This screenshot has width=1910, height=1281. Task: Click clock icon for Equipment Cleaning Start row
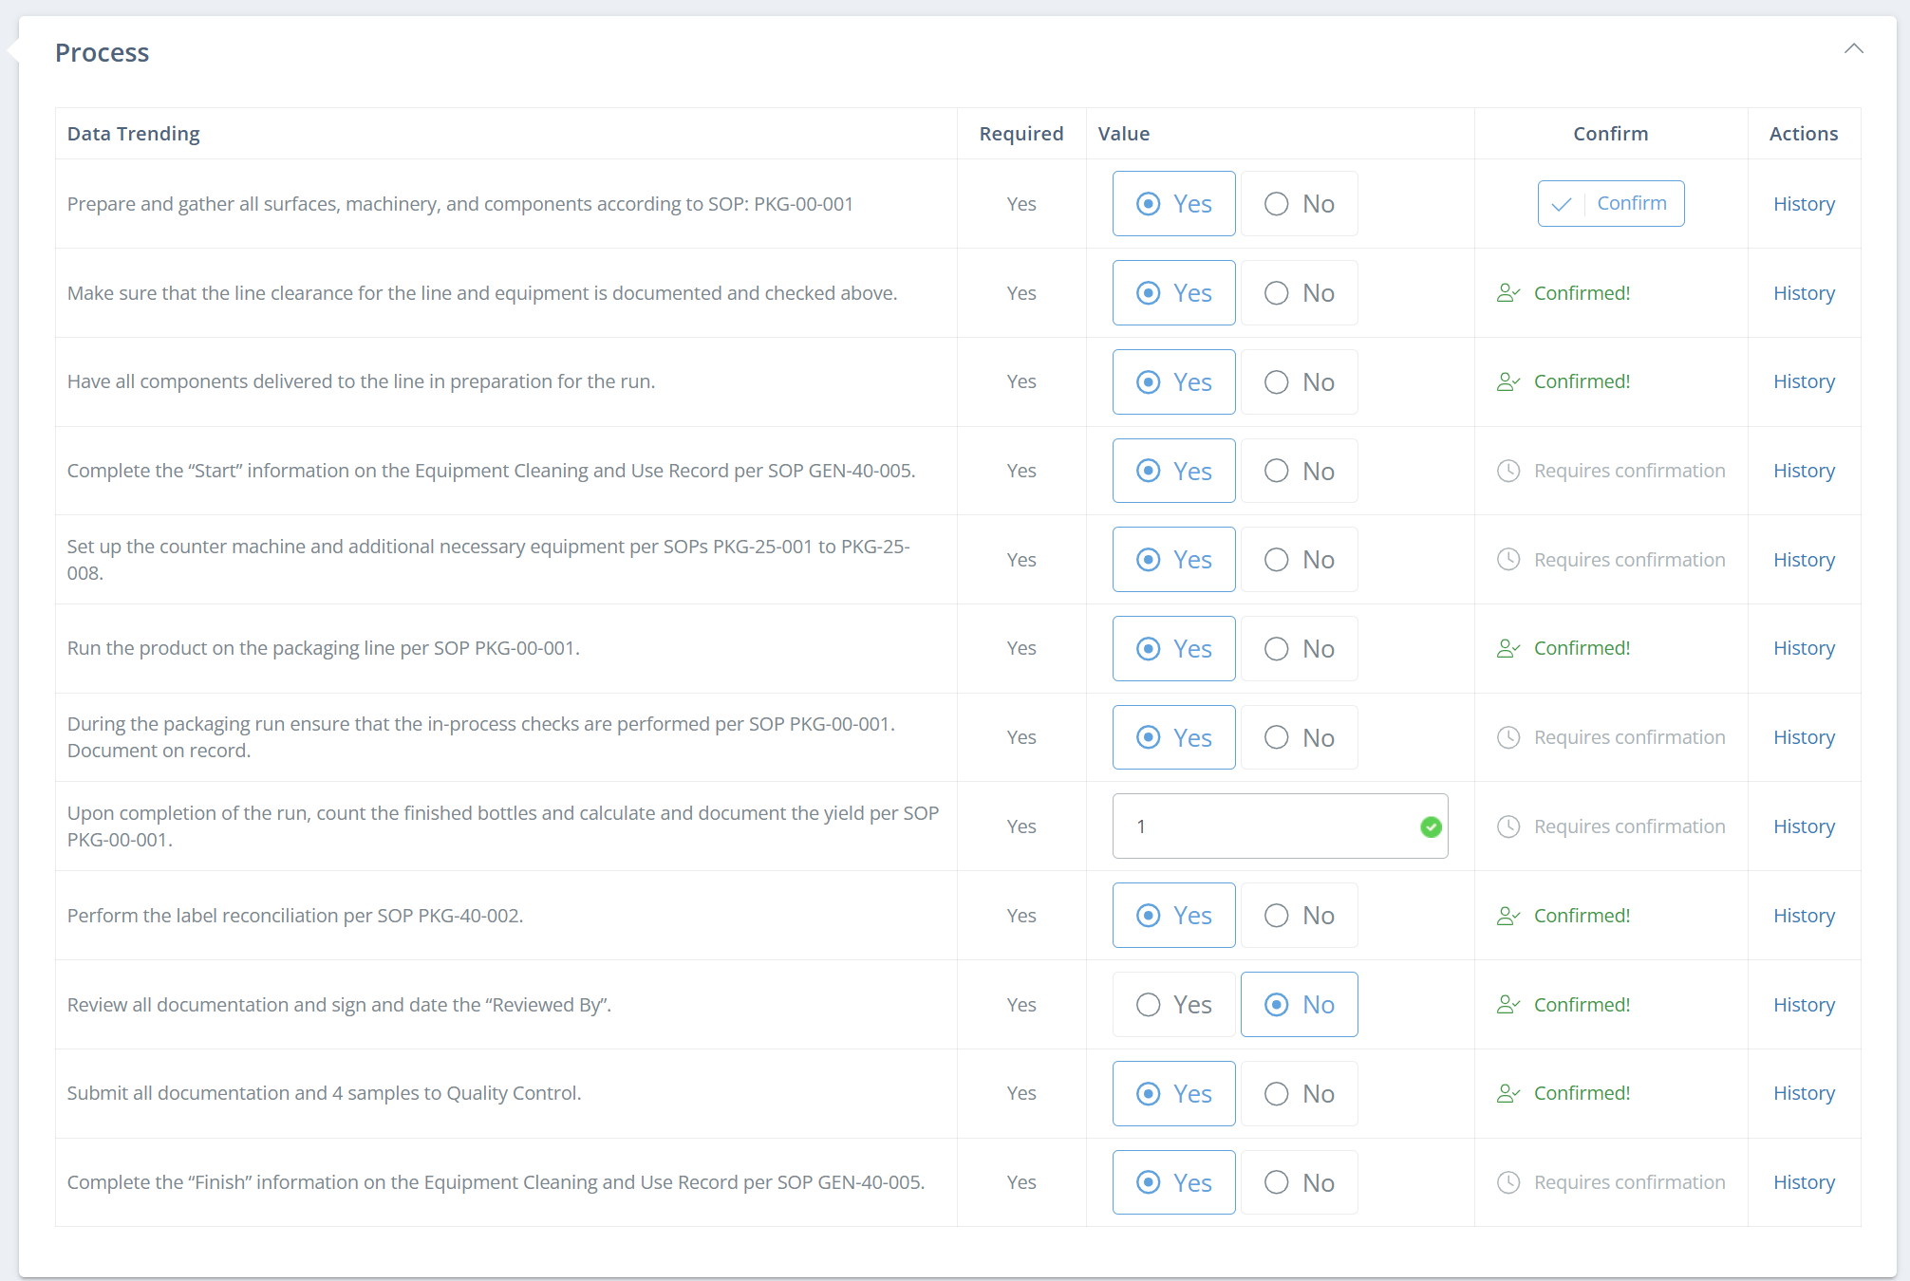coord(1508,471)
